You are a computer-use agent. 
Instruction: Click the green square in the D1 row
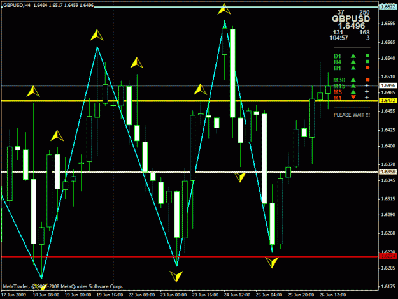point(367,55)
